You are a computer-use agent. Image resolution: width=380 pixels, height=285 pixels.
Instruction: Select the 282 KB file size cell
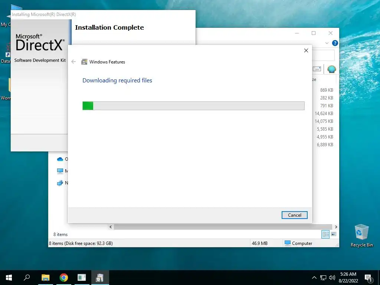pos(327,98)
